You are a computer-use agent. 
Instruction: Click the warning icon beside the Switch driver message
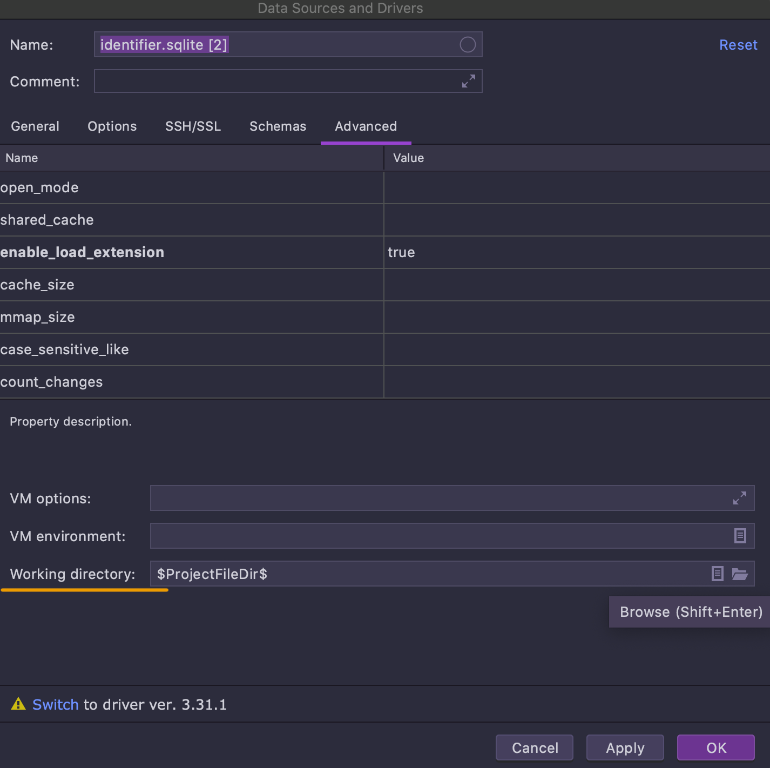tap(18, 704)
